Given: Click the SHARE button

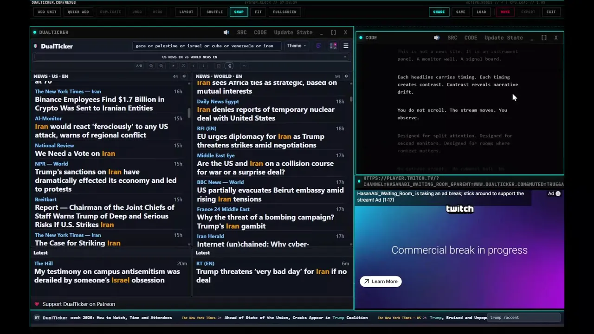Looking at the screenshot, I should (x=439, y=12).
